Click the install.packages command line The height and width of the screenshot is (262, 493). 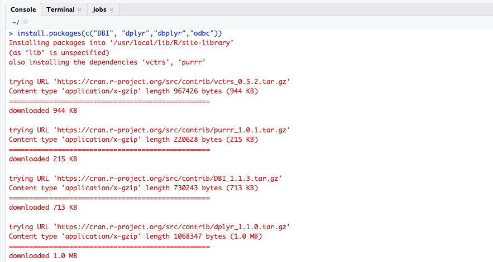(x=116, y=33)
